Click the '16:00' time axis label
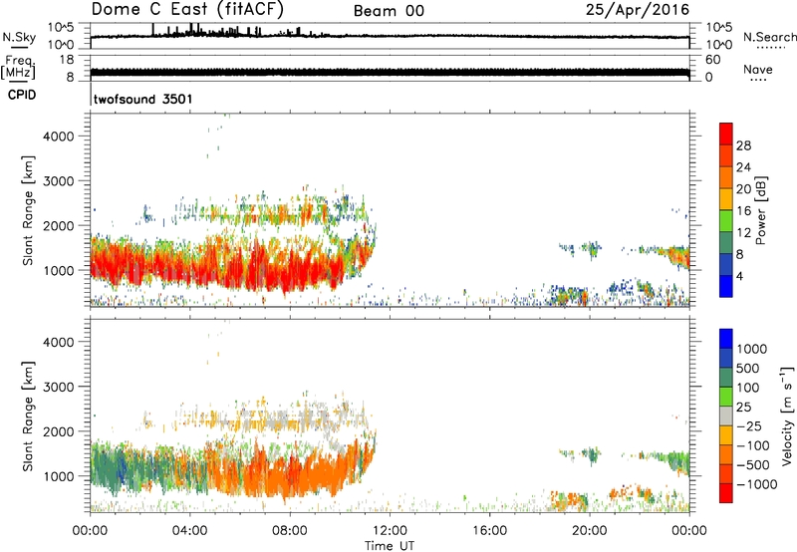The height and width of the screenshot is (552, 797). (489, 531)
